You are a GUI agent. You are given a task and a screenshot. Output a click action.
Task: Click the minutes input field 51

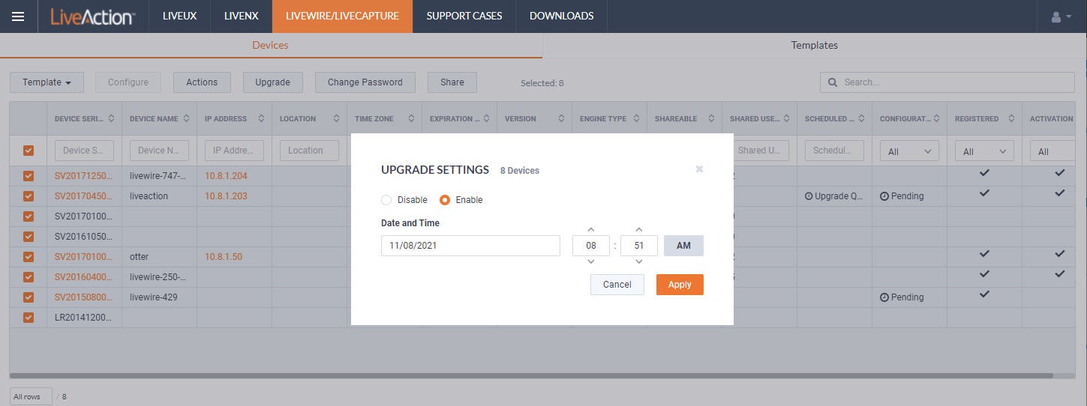point(639,246)
